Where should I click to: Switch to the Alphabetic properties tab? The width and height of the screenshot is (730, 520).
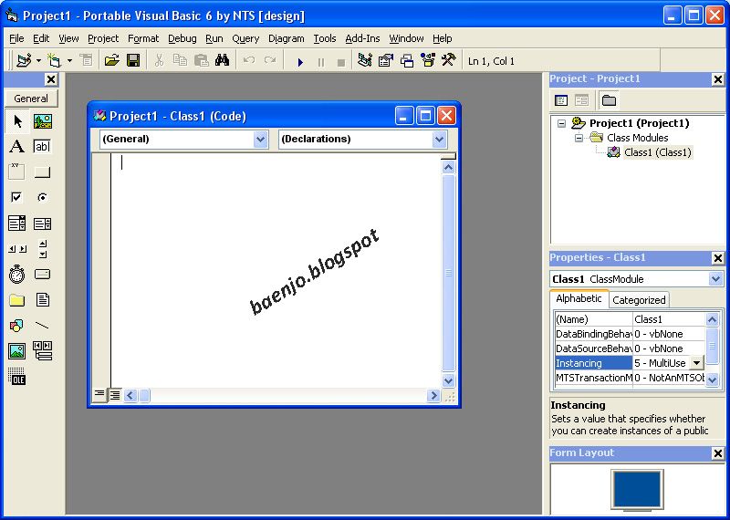579,298
